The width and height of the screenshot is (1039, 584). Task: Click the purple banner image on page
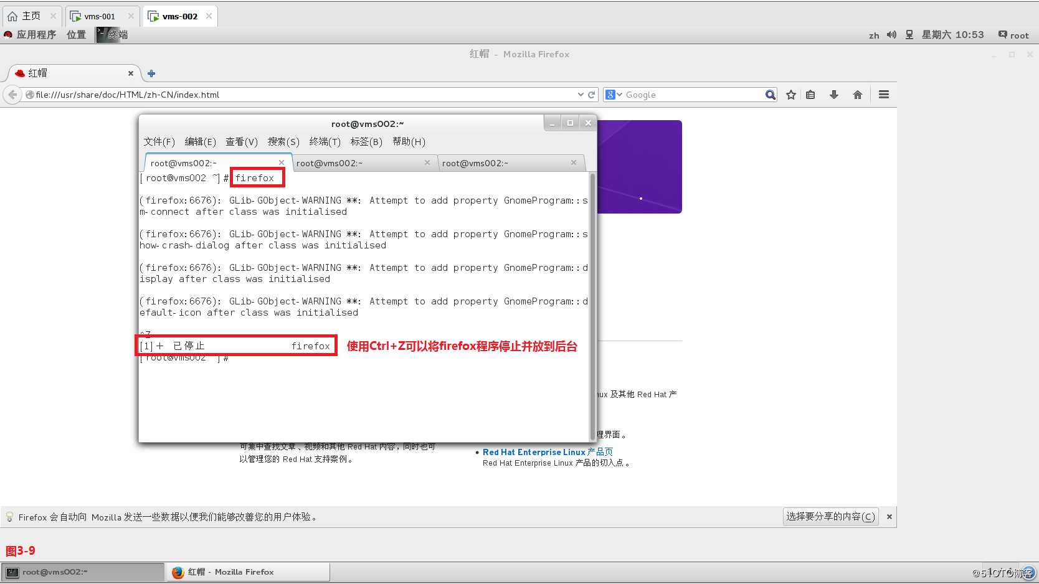(639, 167)
